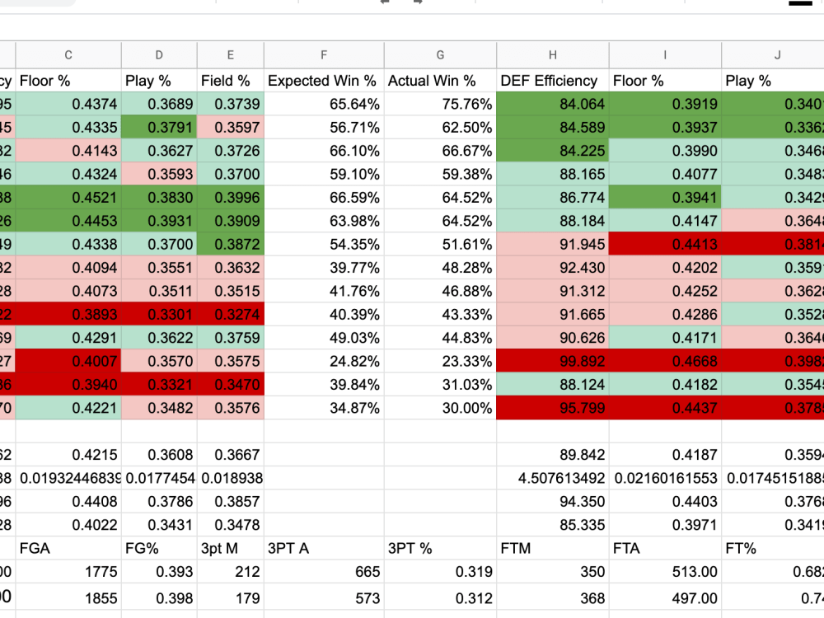Viewport: 824px width, 618px height.
Task: Select the dark green cell 0.4521
Action: [68, 197]
